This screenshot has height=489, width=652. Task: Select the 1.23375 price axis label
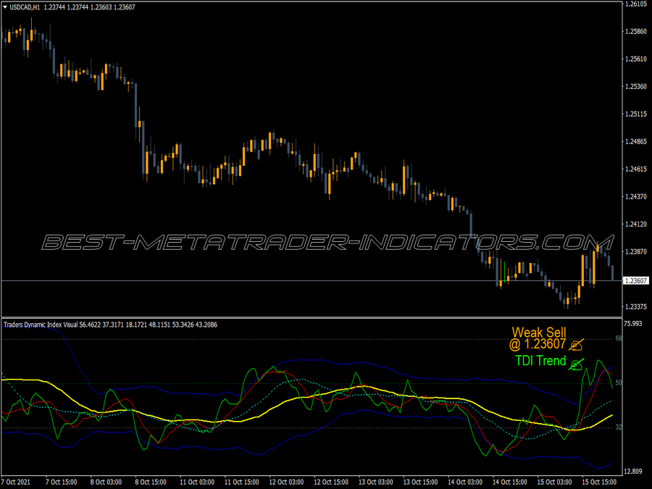(636, 307)
